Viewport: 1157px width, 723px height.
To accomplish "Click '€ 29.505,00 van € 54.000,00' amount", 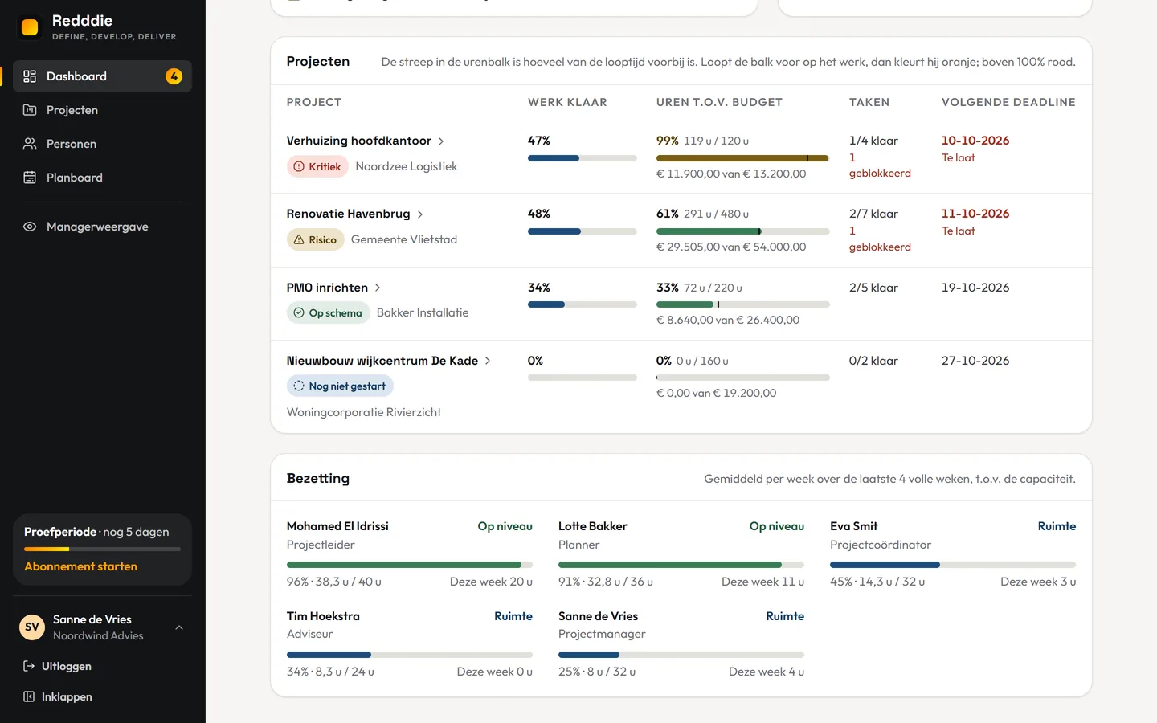I will (731, 247).
